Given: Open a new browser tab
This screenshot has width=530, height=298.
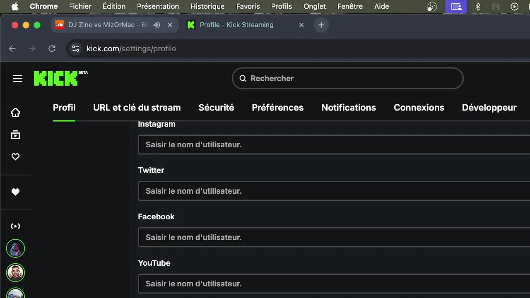Looking at the screenshot, I should pyautogui.click(x=321, y=25).
